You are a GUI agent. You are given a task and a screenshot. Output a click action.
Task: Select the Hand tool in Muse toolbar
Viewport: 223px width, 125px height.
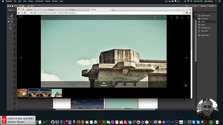pos(8,22)
